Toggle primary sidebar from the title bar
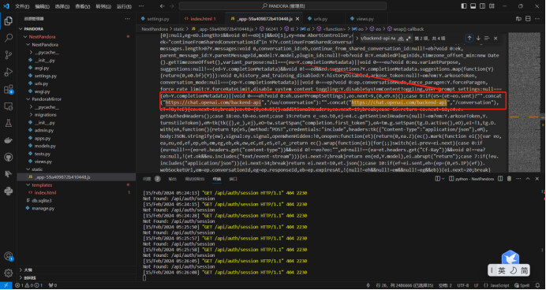The image size is (546, 290). coord(464,6)
